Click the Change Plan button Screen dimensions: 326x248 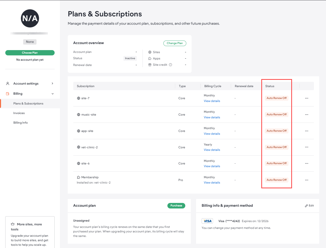(175, 43)
